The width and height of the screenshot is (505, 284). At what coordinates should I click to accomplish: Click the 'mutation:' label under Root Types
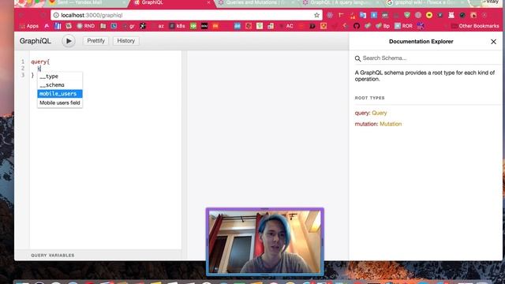coord(366,124)
